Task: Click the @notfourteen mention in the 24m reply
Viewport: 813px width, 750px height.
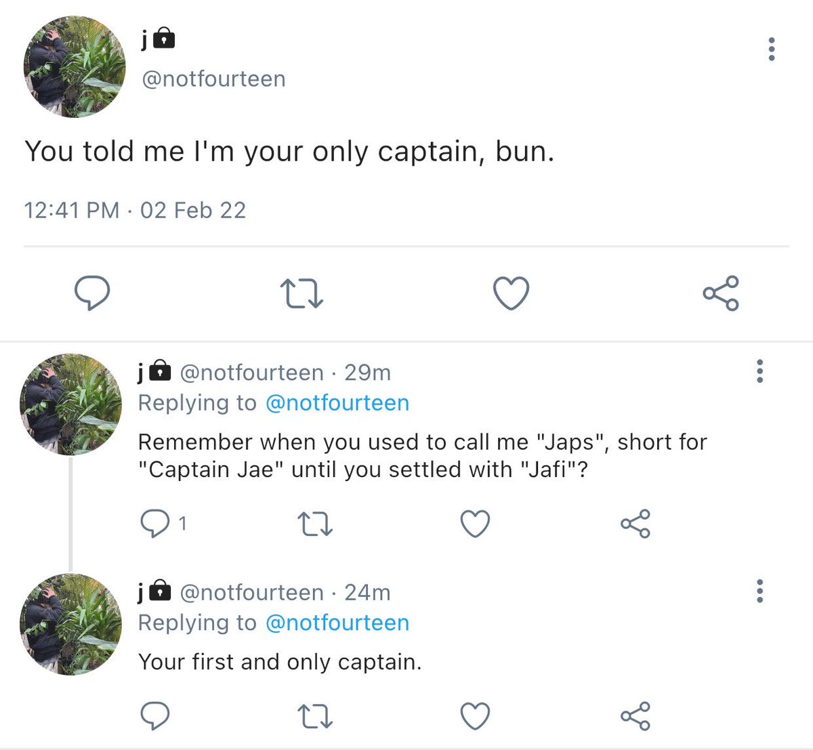Action: coord(337,623)
